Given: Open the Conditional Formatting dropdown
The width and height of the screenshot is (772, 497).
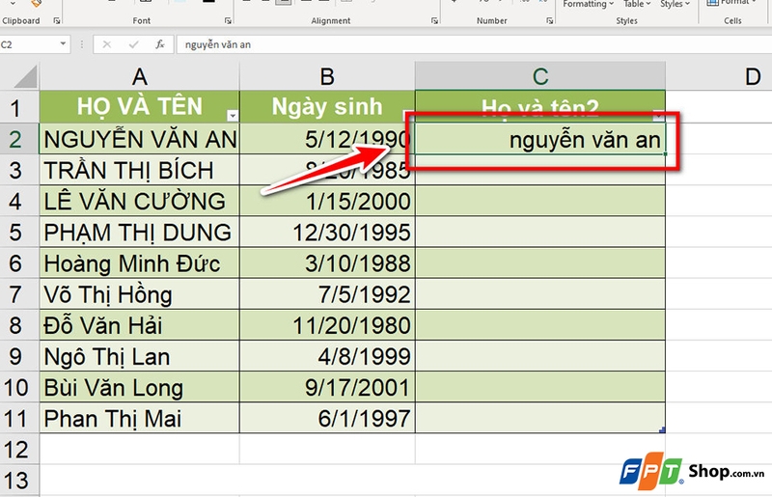Looking at the screenshot, I should point(589,4).
